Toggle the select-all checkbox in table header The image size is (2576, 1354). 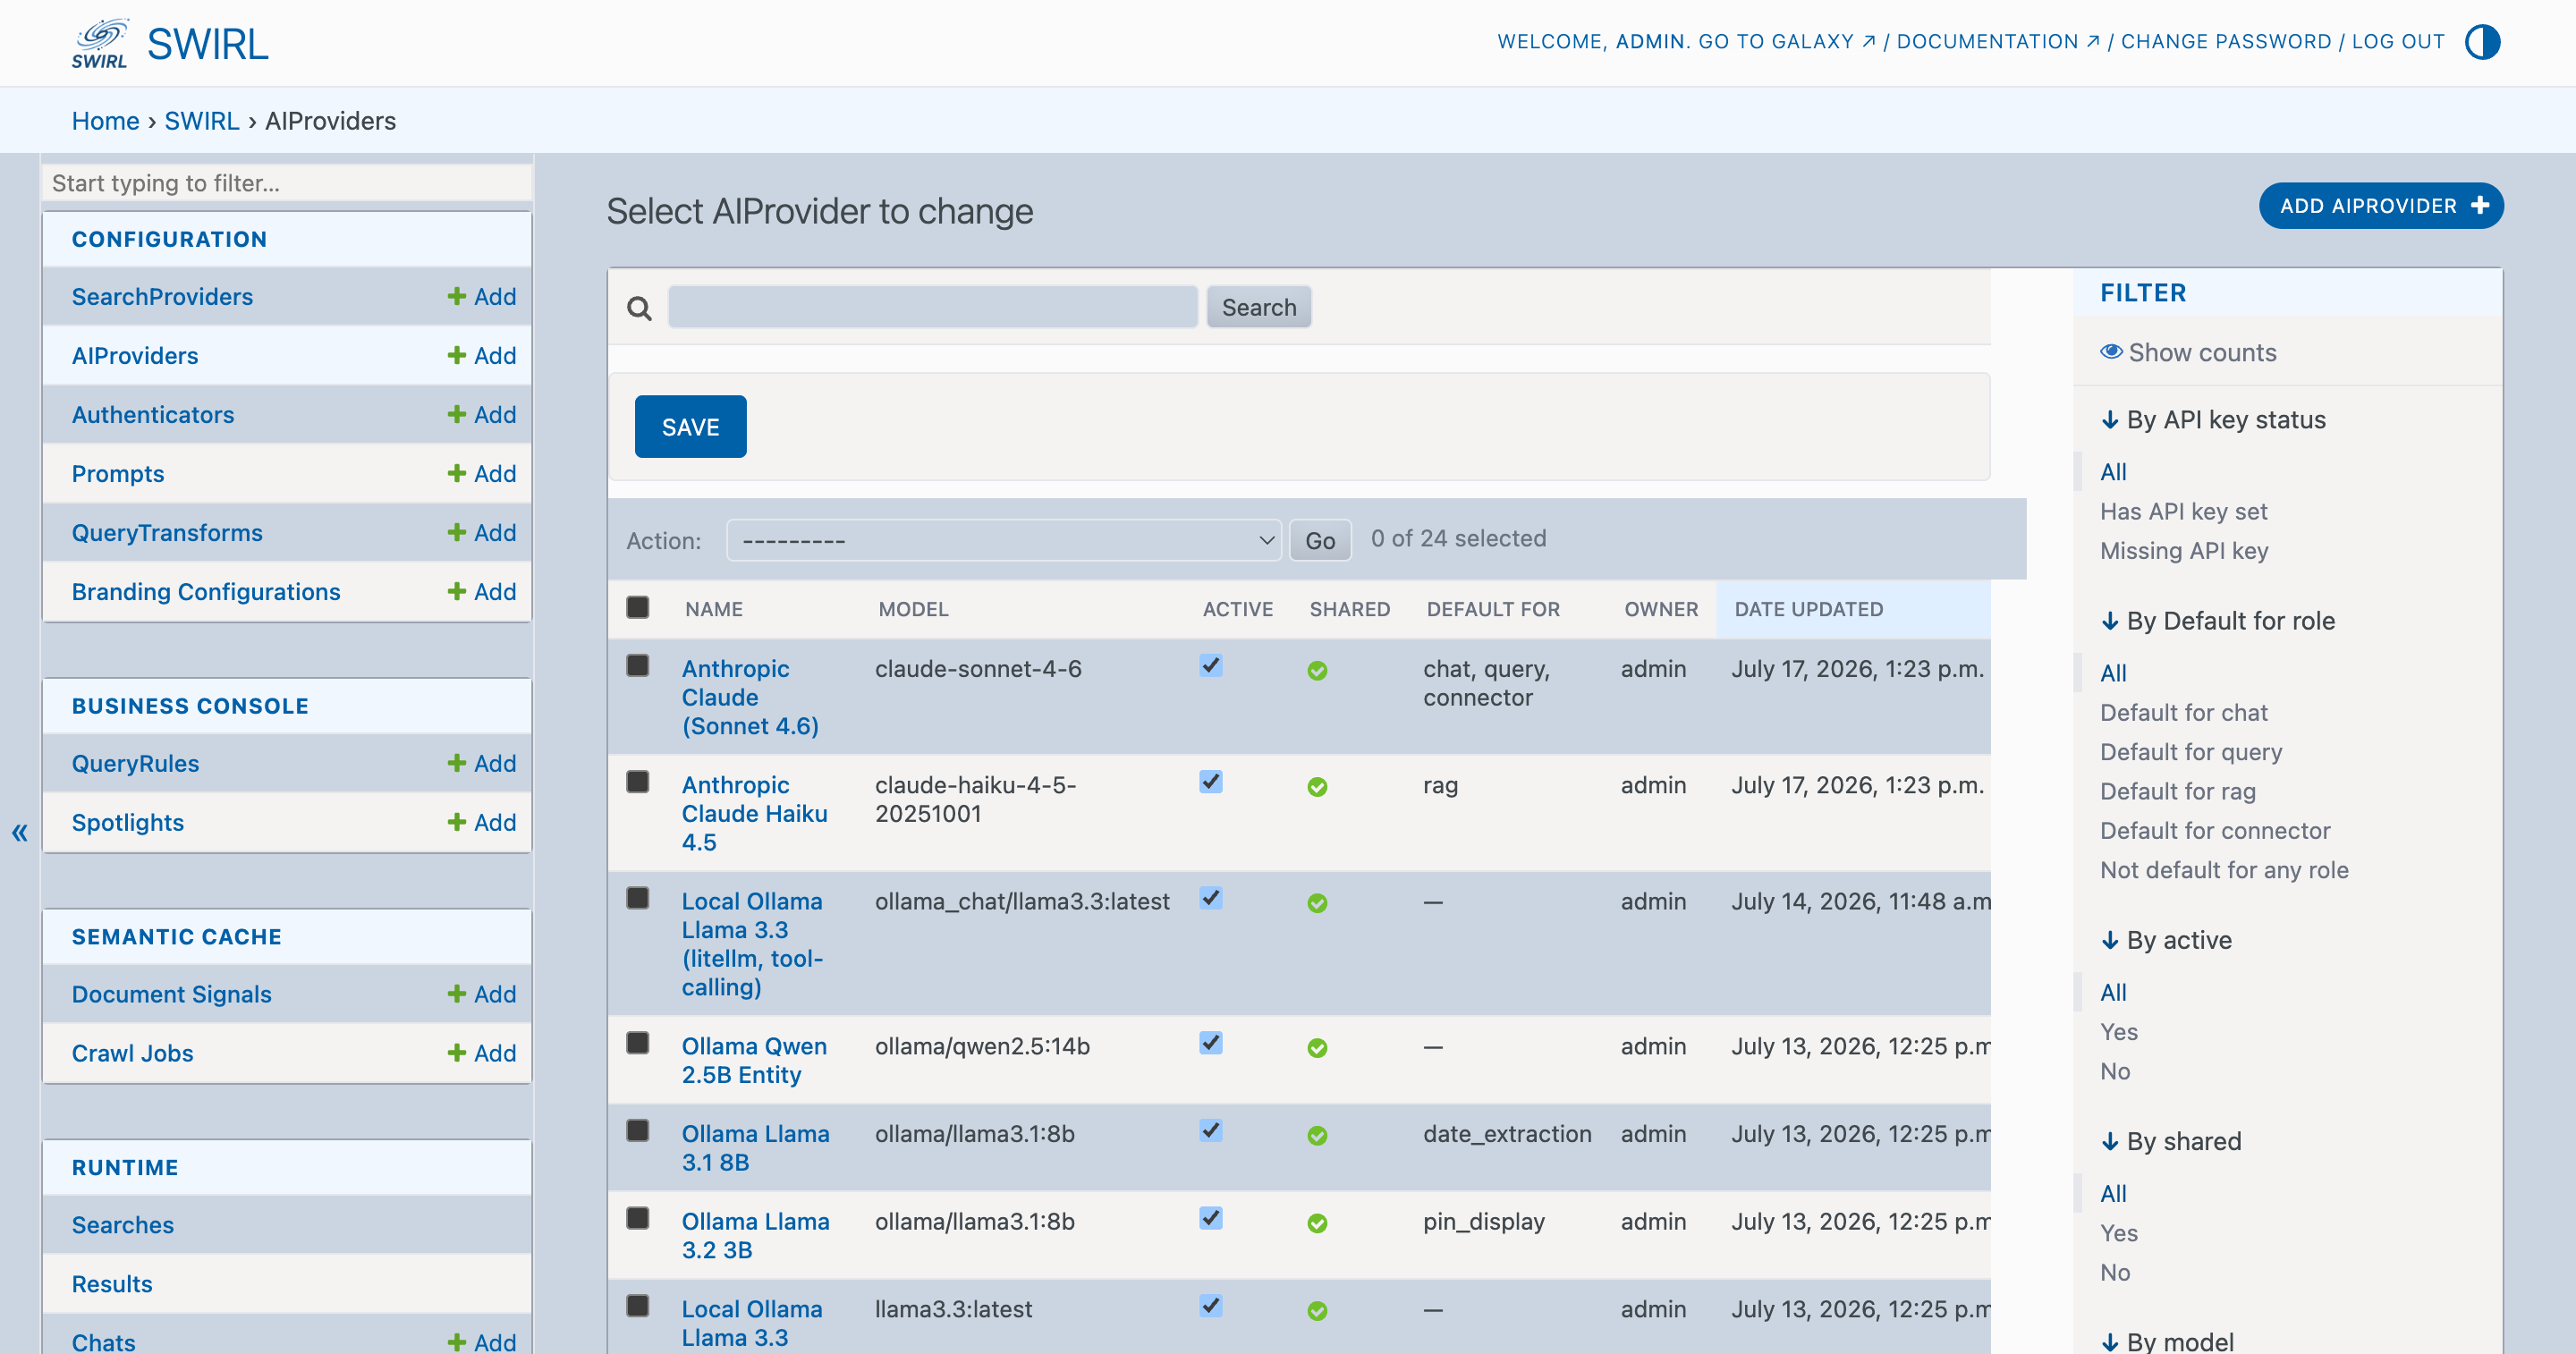pyautogui.click(x=637, y=607)
